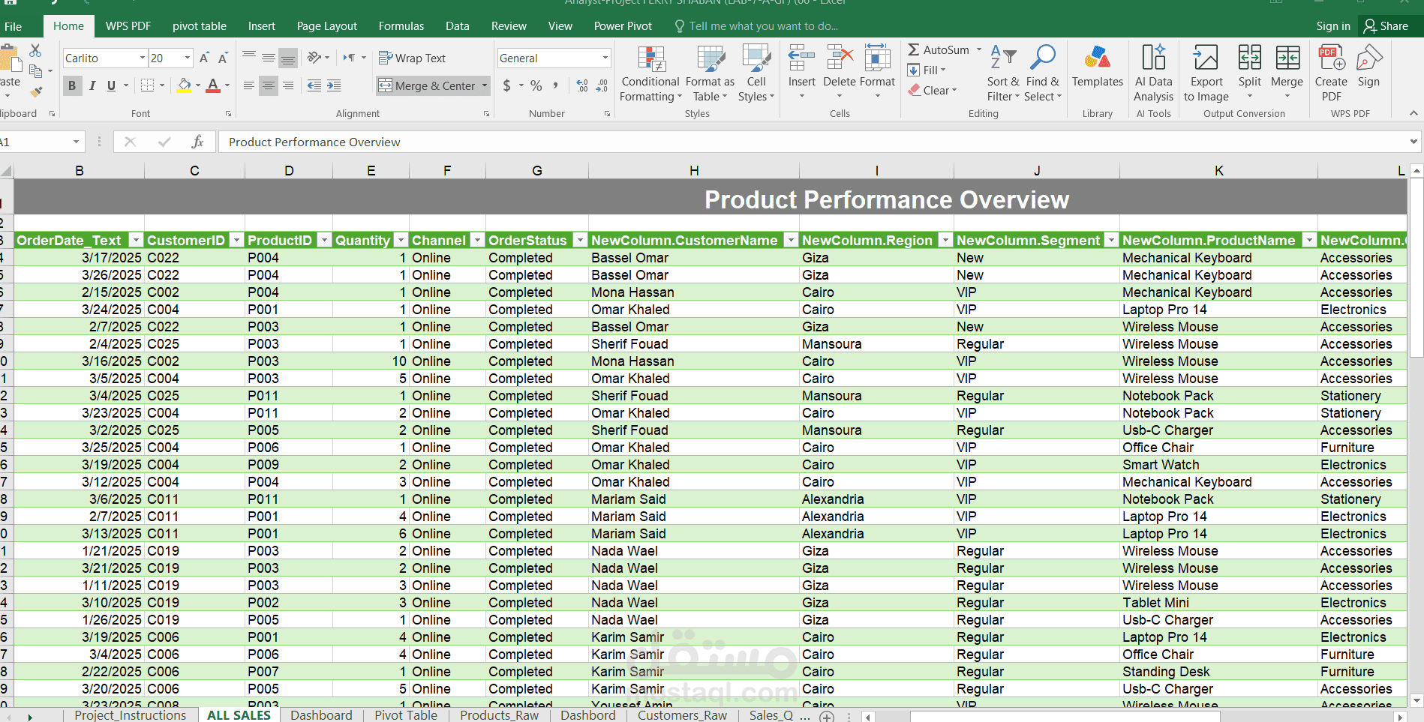Open Cell Styles gallery

(756, 73)
